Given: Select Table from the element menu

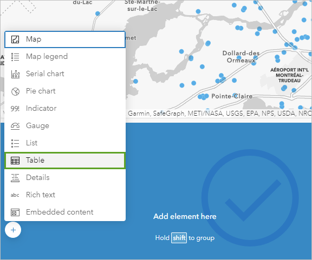Looking at the screenshot, I should (x=65, y=161).
